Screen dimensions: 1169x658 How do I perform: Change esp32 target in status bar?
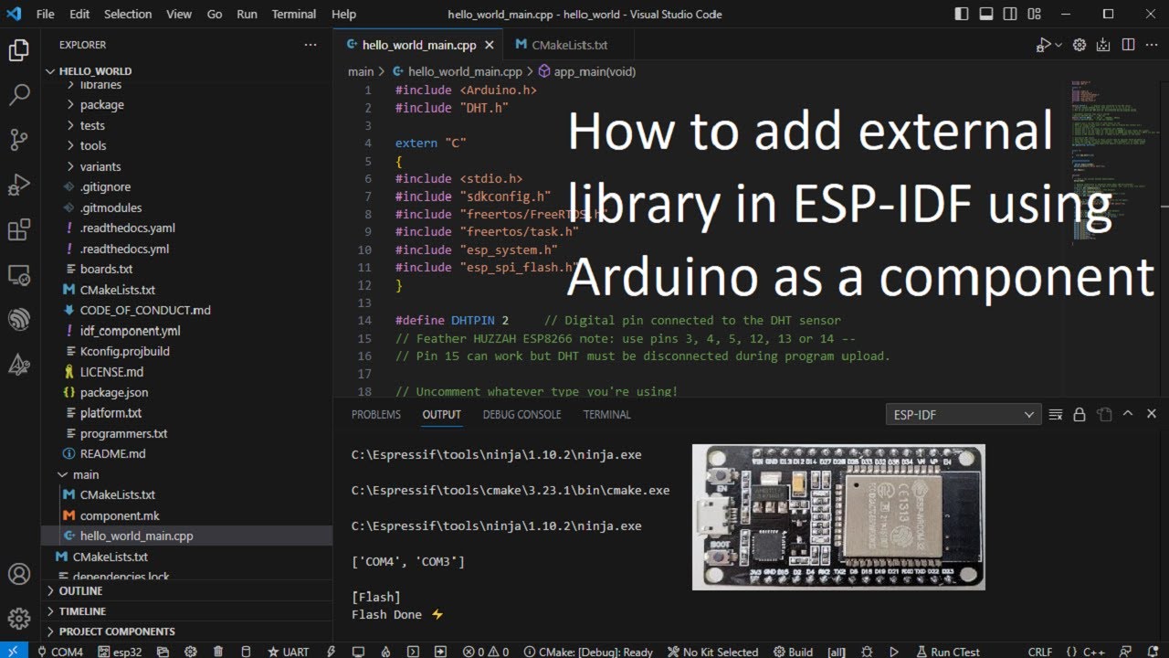pos(121,652)
